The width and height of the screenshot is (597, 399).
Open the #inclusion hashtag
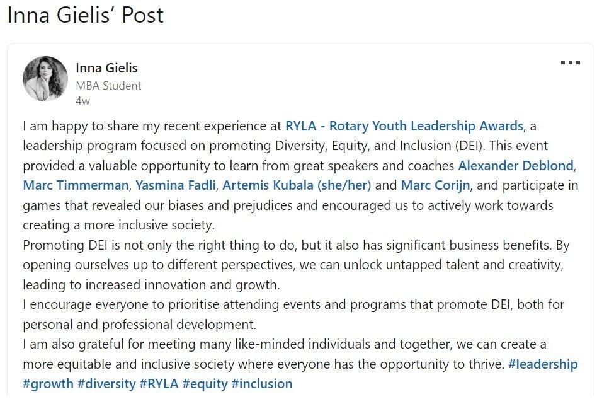[262, 384]
